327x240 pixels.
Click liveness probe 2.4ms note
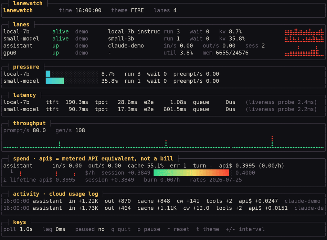tap(281, 102)
